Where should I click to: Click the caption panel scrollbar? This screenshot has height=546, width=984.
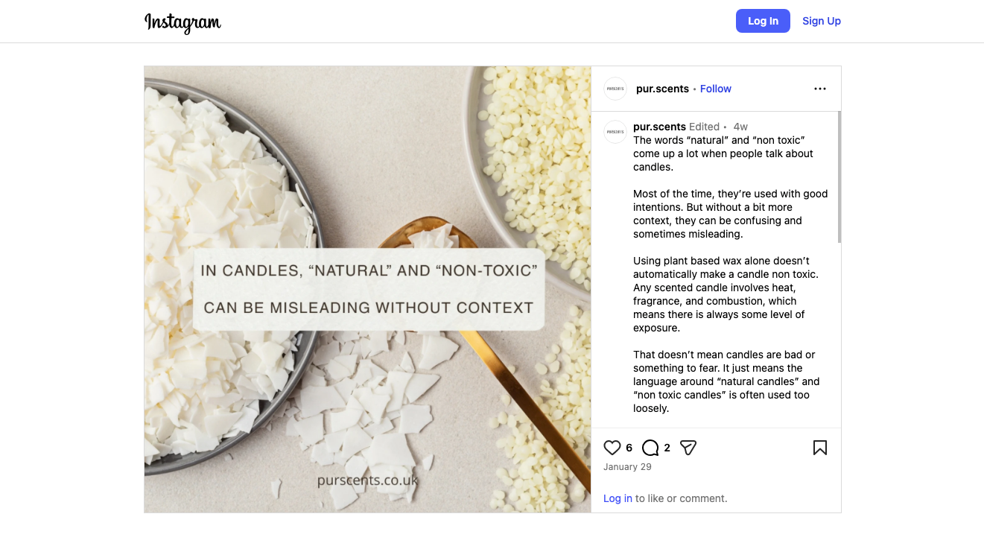pyautogui.click(x=839, y=177)
